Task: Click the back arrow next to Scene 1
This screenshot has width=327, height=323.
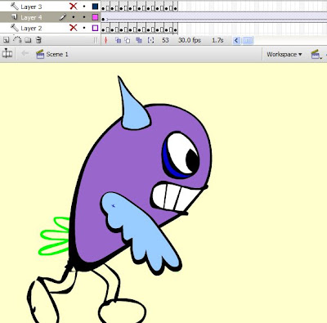Action: 25,54
